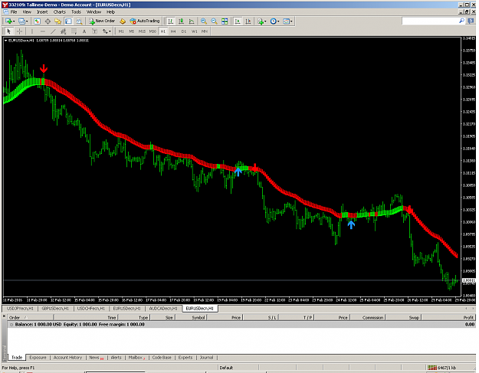The height and width of the screenshot is (373, 479).
Task: Open the Journal terminal tab
Action: coord(206,358)
